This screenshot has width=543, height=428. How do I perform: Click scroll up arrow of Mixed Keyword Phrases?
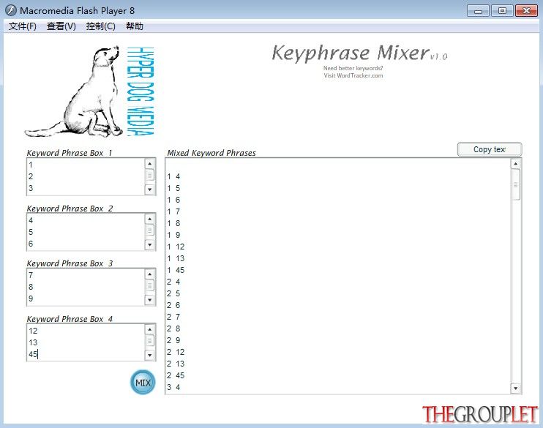tap(516, 164)
